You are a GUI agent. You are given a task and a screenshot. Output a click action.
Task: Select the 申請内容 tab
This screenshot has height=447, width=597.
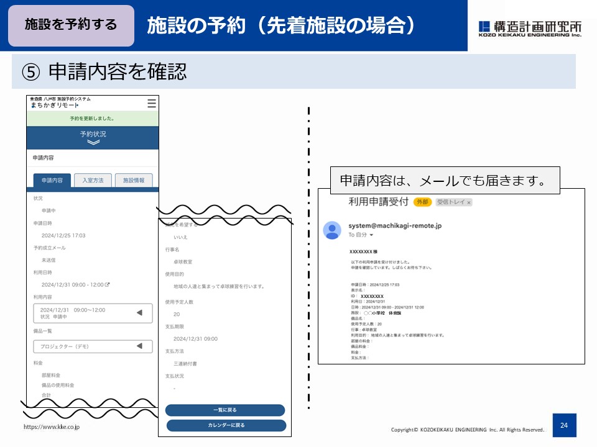point(52,180)
